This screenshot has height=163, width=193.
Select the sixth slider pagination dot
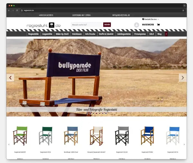tap(103, 113)
